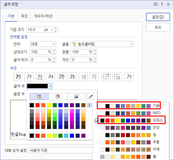This screenshot has height=160, width=174.
Task: Open the 테두리/배경 tab
Action: [x=43, y=16]
